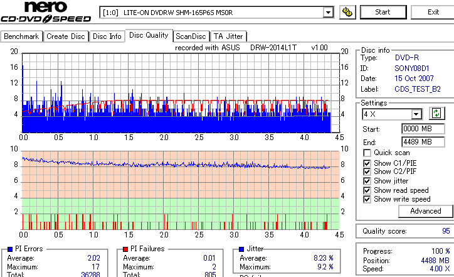Screen dimensions: 454x277
Task: Open the drive options icon next to Start
Action: [x=347, y=12]
